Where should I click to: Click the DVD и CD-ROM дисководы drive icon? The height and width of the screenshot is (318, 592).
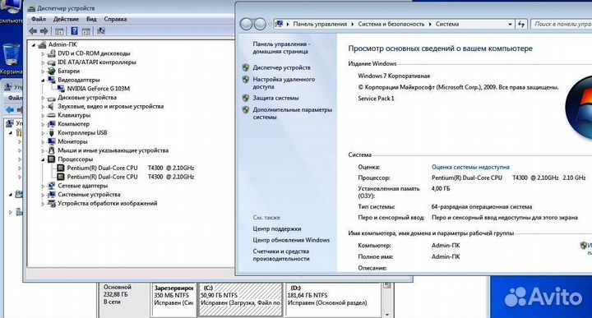pyautogui.click(x=52, y=53)
